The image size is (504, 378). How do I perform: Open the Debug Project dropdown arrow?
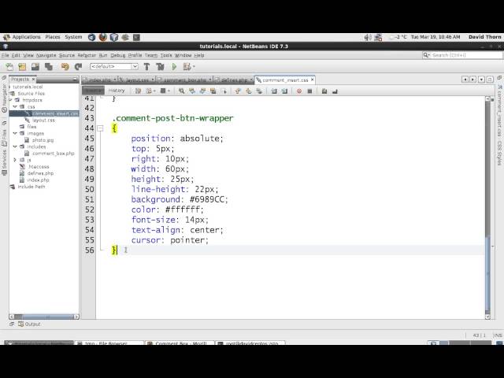(194, 67)
